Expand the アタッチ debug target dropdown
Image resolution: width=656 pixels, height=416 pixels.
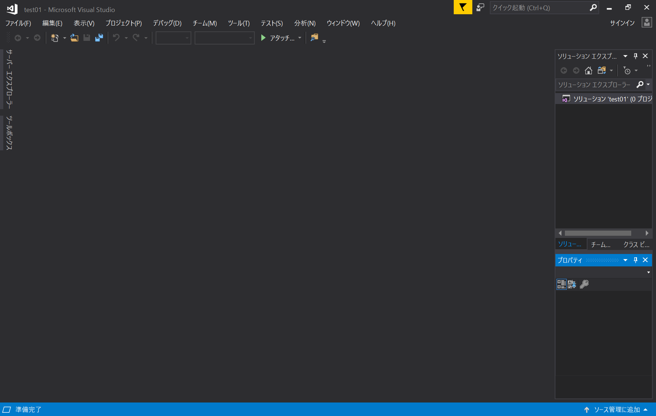point(300,38)
